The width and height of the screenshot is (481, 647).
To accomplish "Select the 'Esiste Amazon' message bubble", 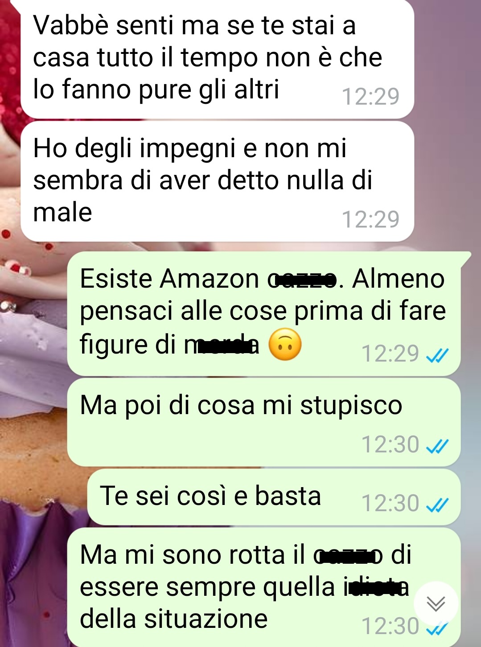I will click(264, 313).
